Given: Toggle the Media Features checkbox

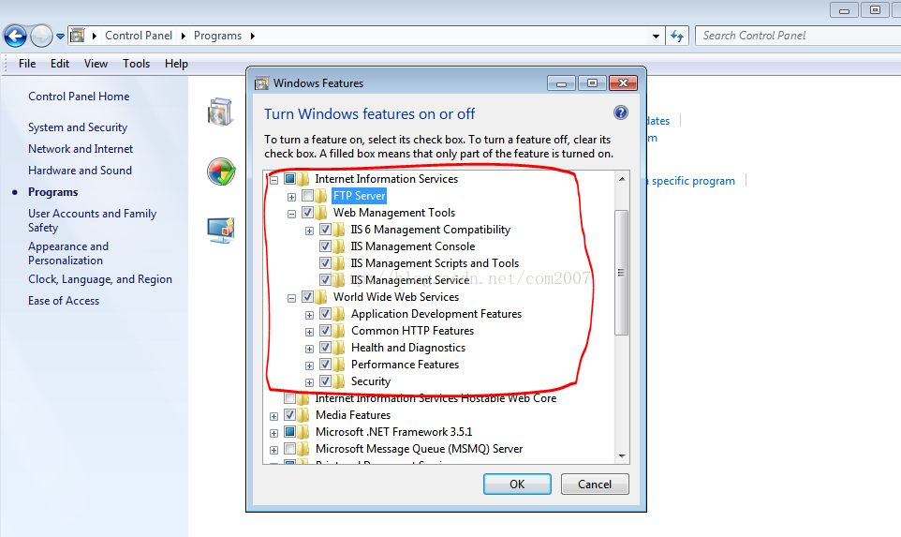Looking at the screenshot, I should tap(289, 414).
